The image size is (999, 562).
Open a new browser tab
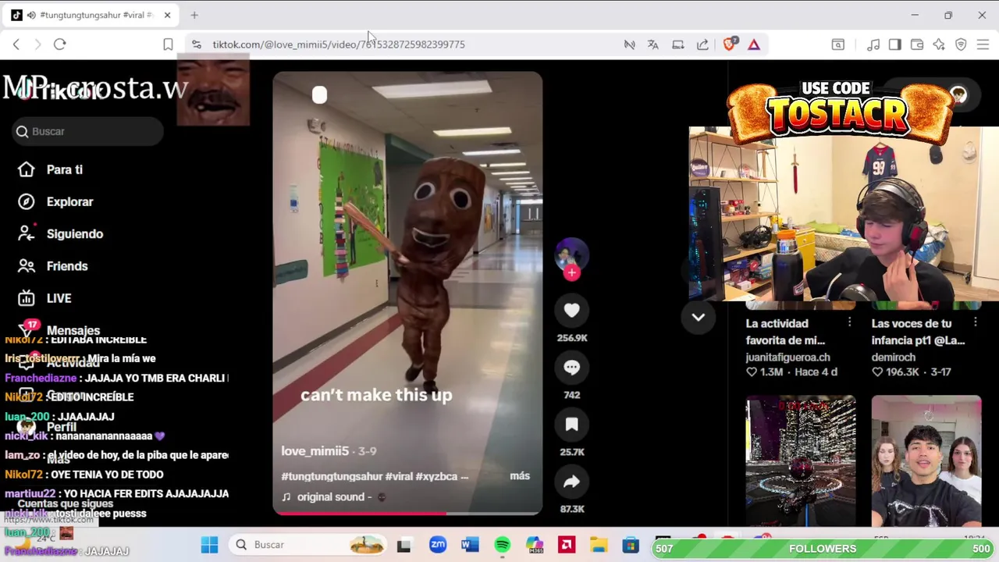[194, 15]
